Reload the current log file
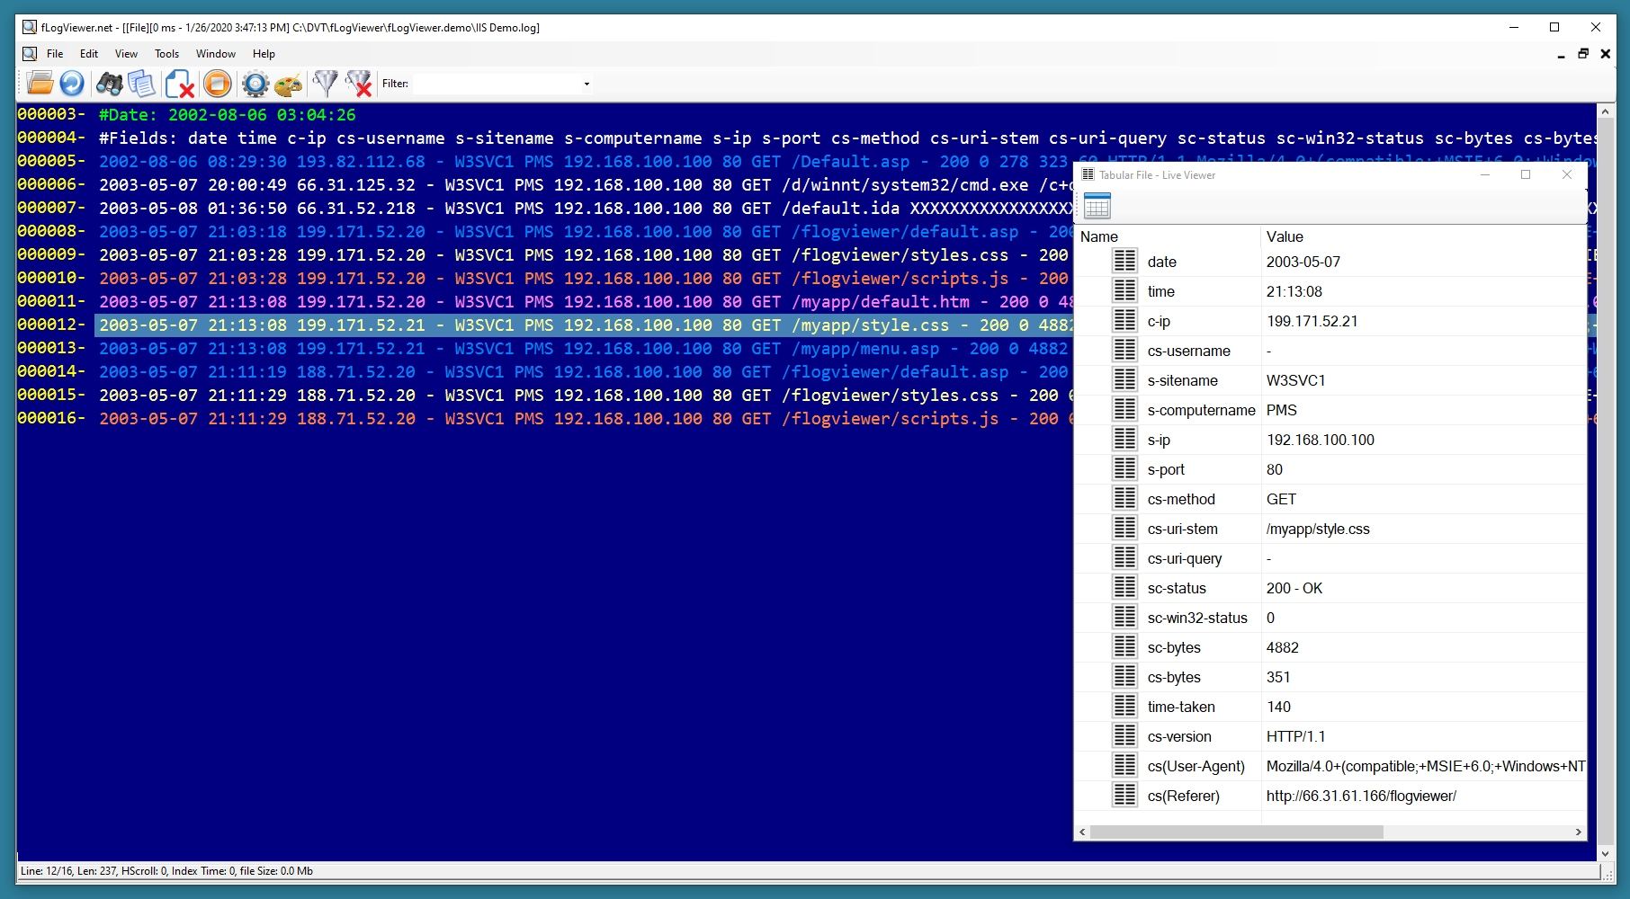 pyautogui.click(x=71, y=83)
